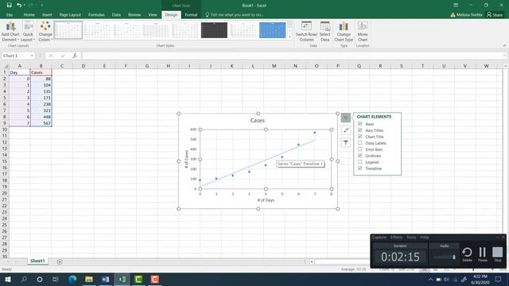Enable the Error Bars checkbox
This screenshot has height=286, width=509.
click(x=360, y=149)
